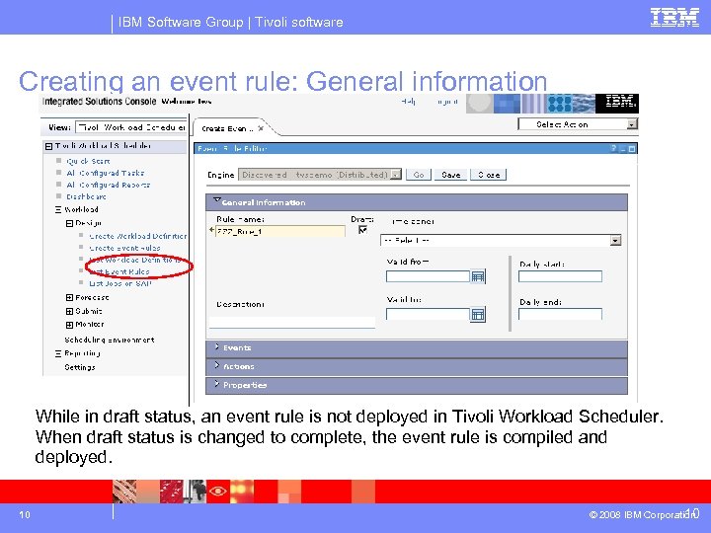Open All Configured Tasks

coord(106,173)
